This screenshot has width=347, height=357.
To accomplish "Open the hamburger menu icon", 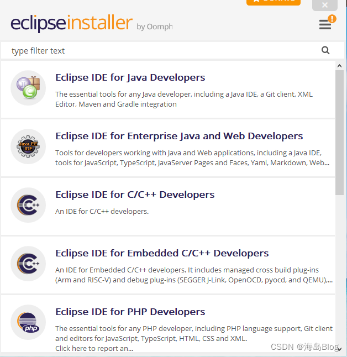I will click(325, 24).
